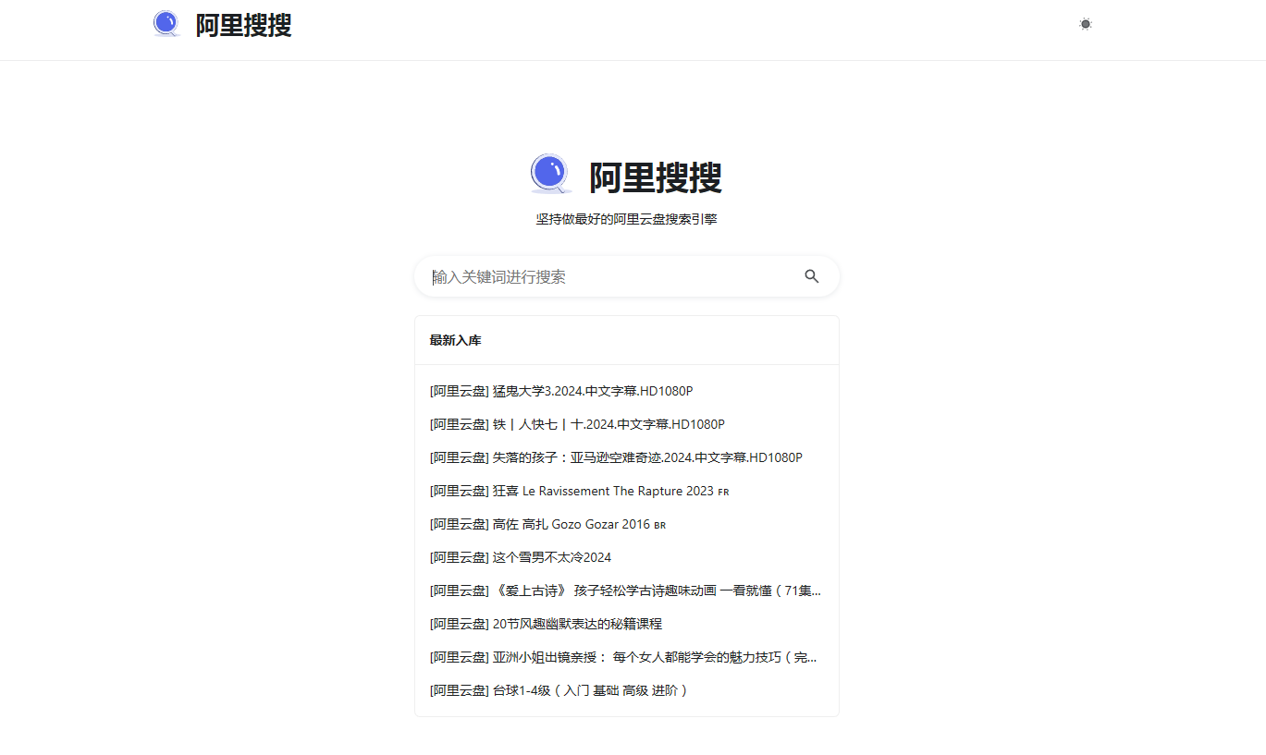Open 高佐 高扎 Gozo Gozar 2016 entry
The width and height of the screenshot is (1266, 755).
point(548,524)
